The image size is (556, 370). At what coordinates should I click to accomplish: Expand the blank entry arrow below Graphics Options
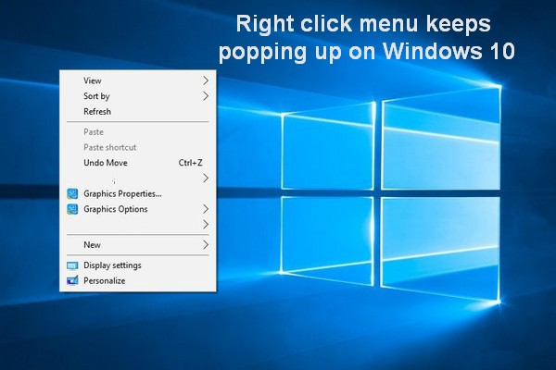206,225
